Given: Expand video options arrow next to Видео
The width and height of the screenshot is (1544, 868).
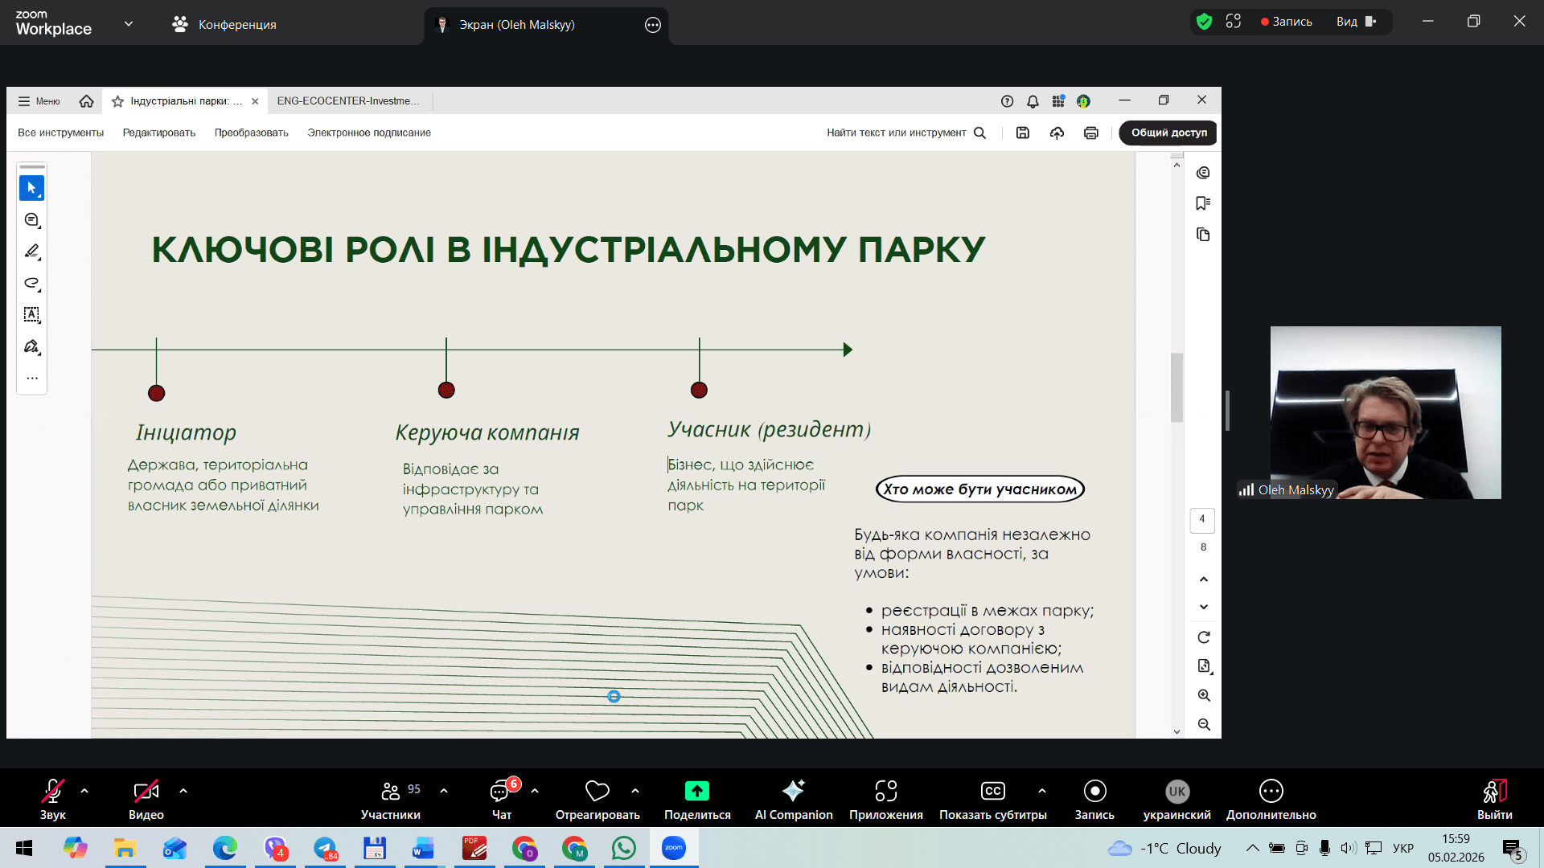Looking at the screenshot, I should 183,791.
